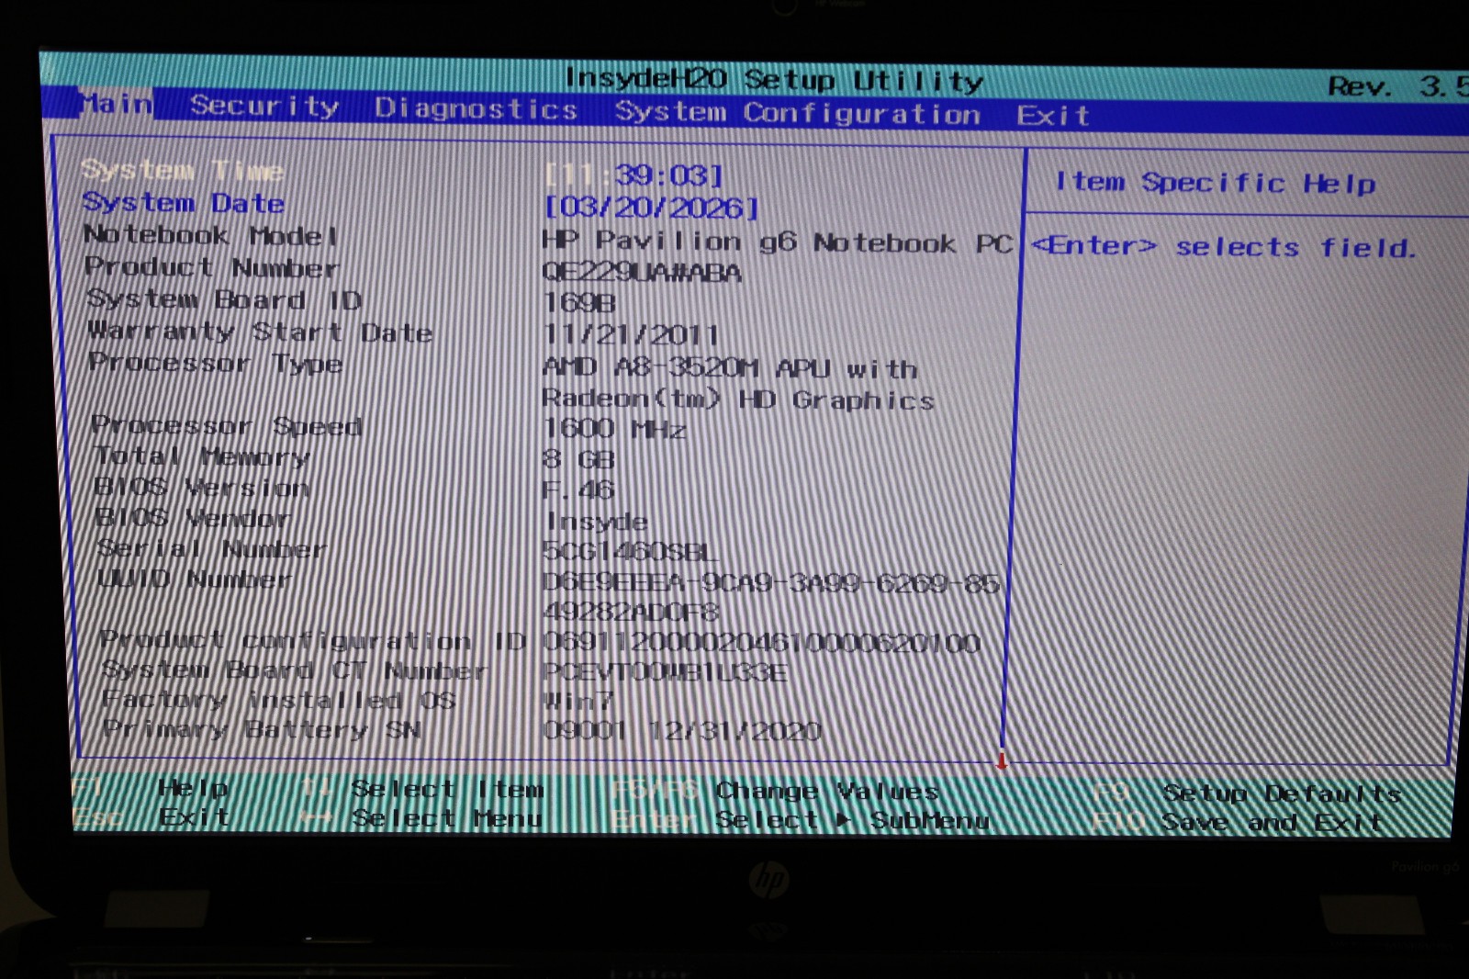Image resolution: width=1469 pixels, height=979 pixels.
Task: Click the Primary Battery SN label
Action: pos(262,729)
